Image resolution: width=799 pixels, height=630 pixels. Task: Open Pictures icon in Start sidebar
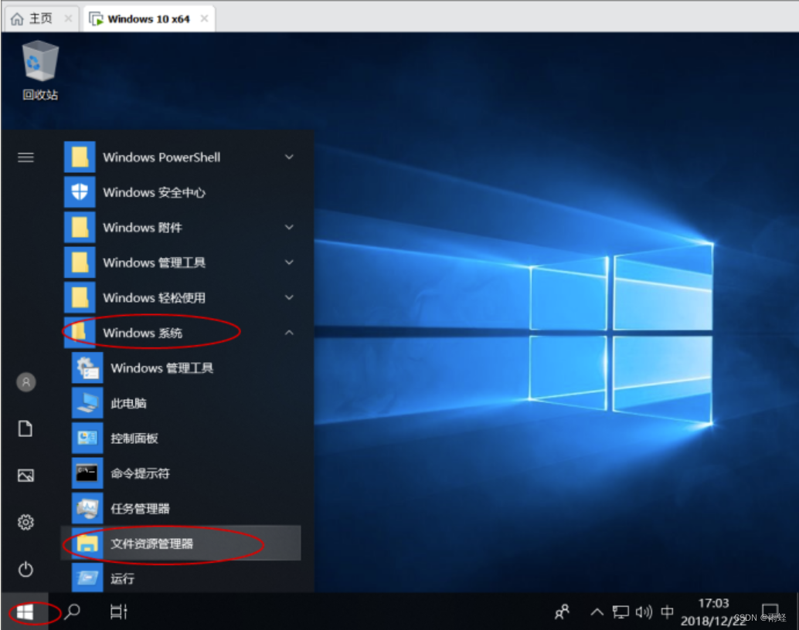25,475
